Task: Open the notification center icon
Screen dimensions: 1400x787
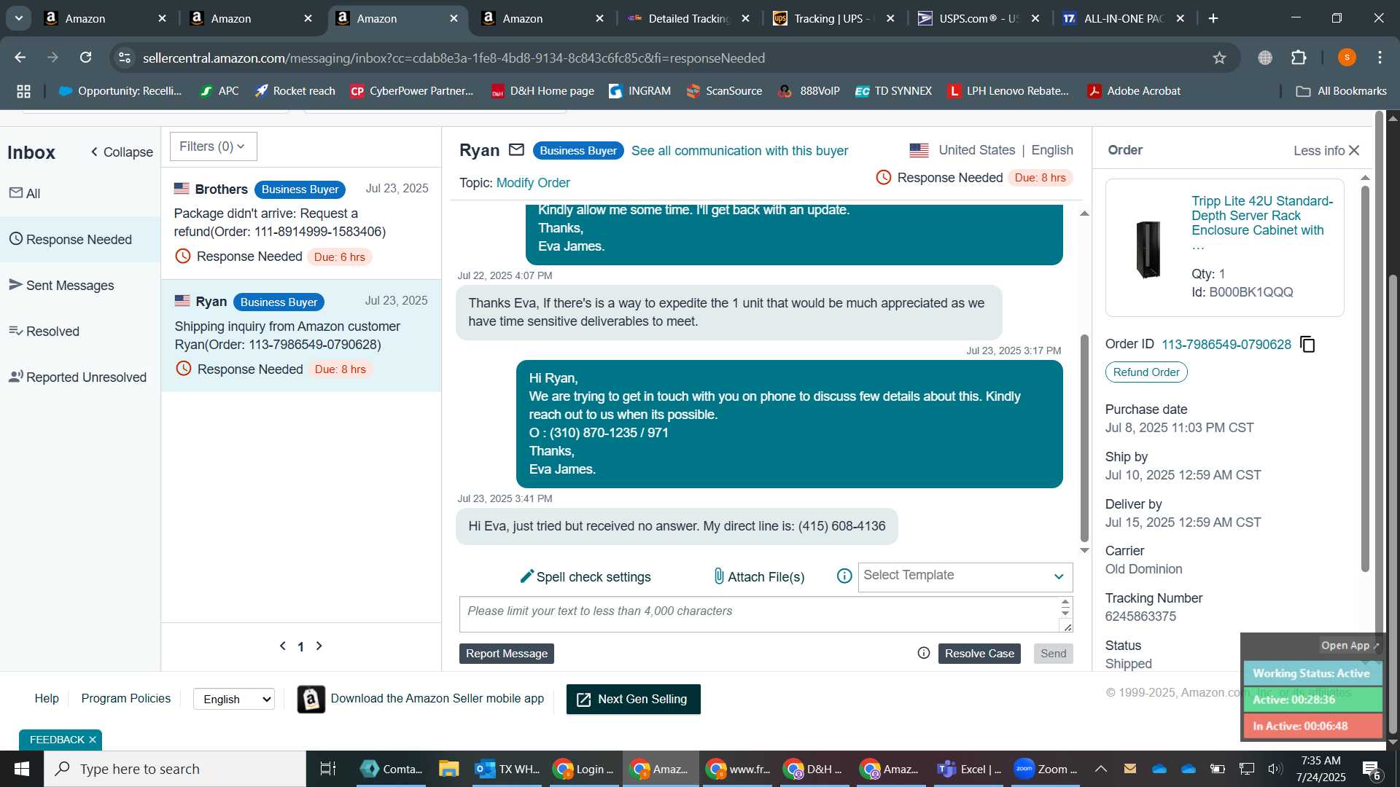Action: 1372,769
